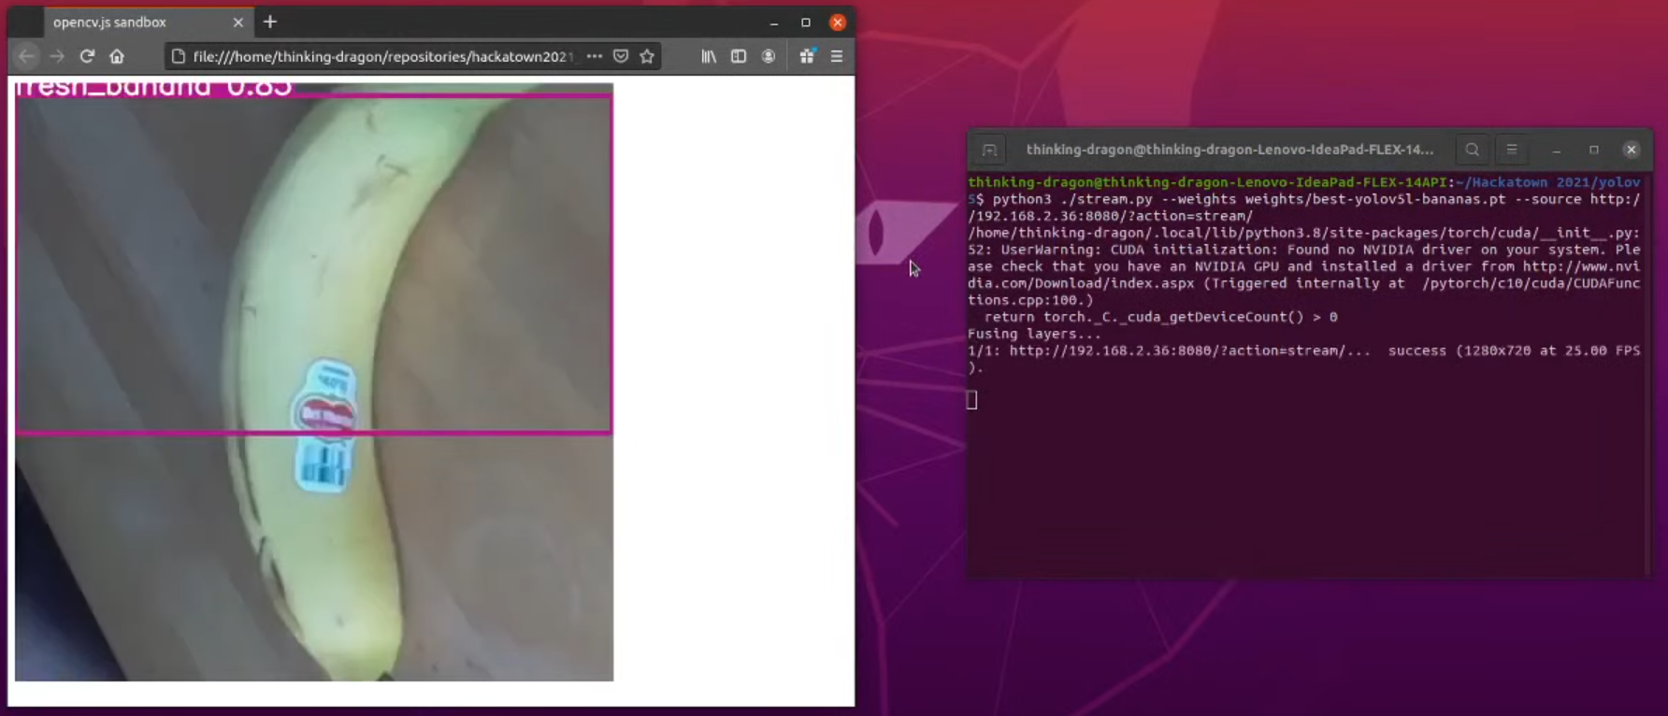Open Firefox hamburger menu
This screenshot has height=716, width=1668.
(x=837, y=56)
